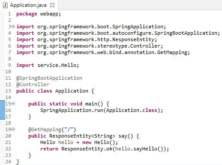Switch to the Application.java tab
Image resolution: width=222 pixels, height=165 pixels.
coord(28,5)
